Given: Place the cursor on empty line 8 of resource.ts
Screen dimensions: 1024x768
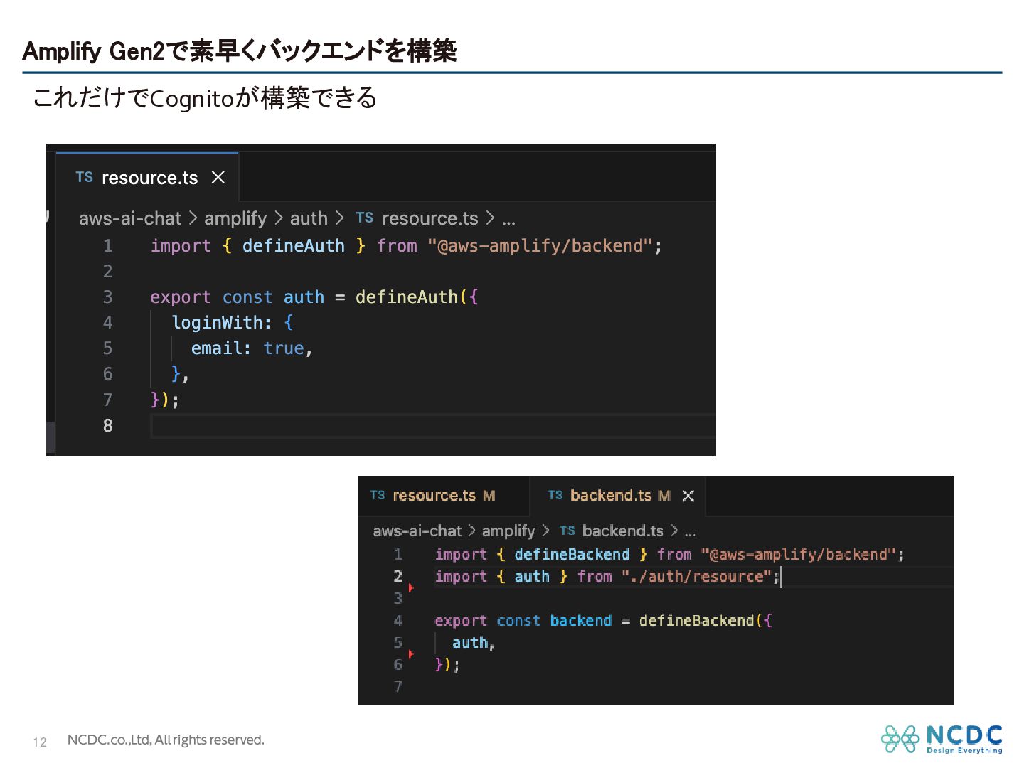Looking at the screenshot, I should (433, 425).
